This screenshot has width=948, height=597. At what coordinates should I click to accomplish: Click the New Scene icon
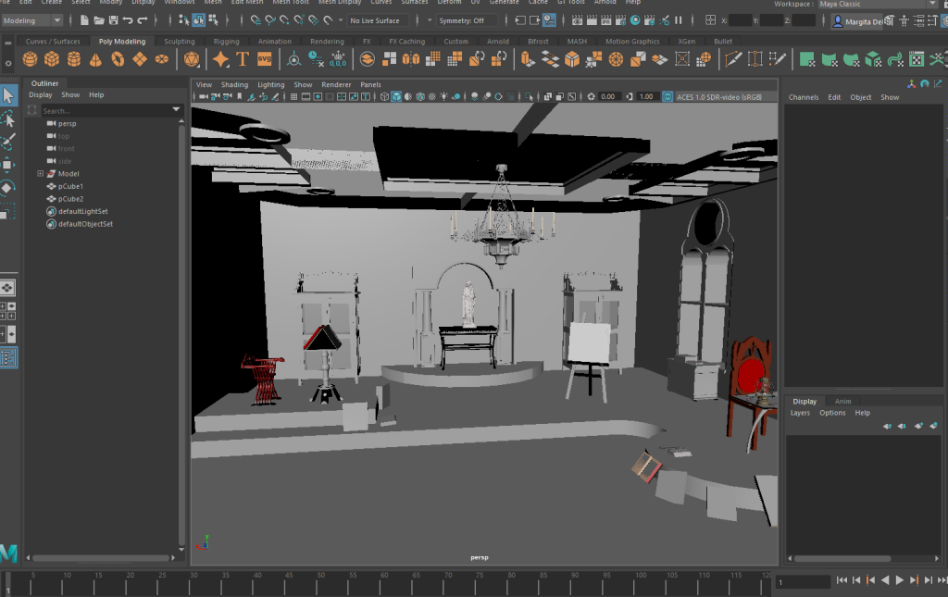[x=84, y=20]
